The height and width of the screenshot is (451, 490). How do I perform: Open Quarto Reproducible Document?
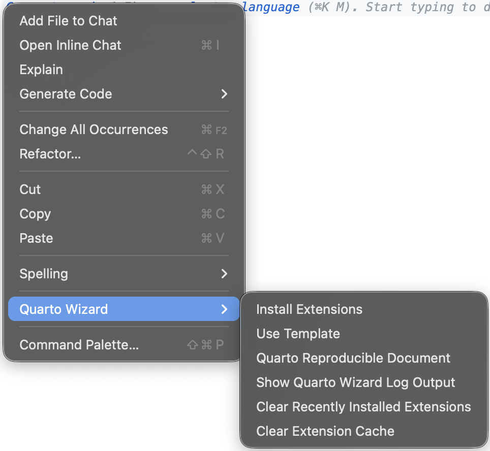353,358
